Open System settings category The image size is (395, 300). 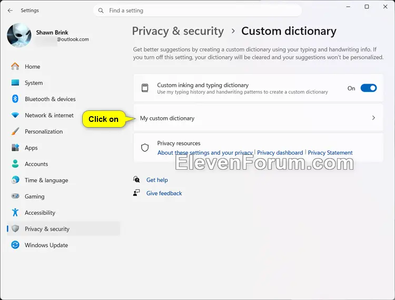point(64,82)
